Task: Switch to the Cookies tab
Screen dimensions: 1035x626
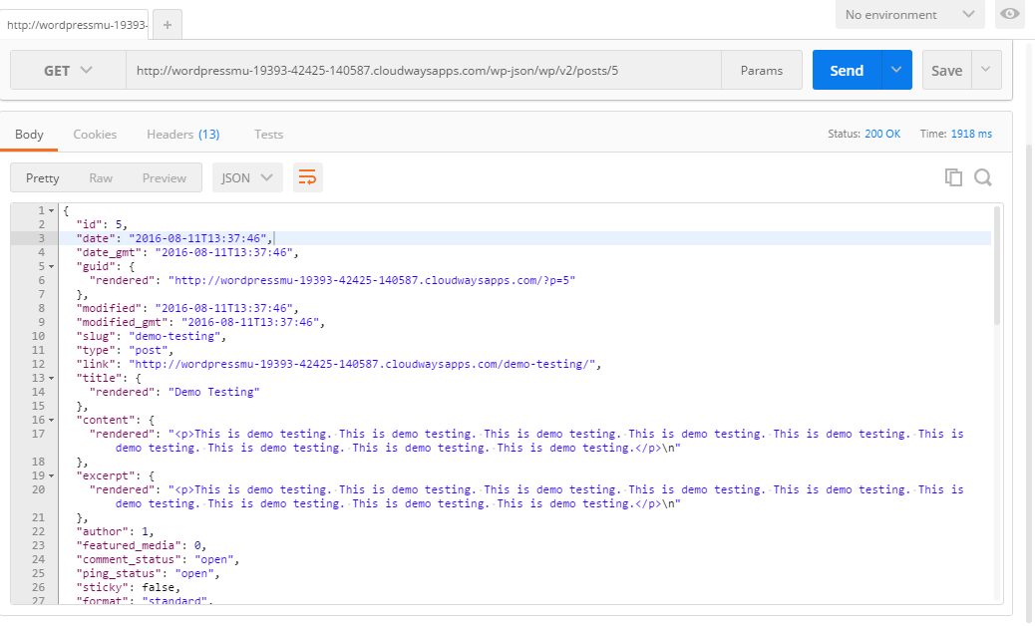Action: [x=95, y=134]
